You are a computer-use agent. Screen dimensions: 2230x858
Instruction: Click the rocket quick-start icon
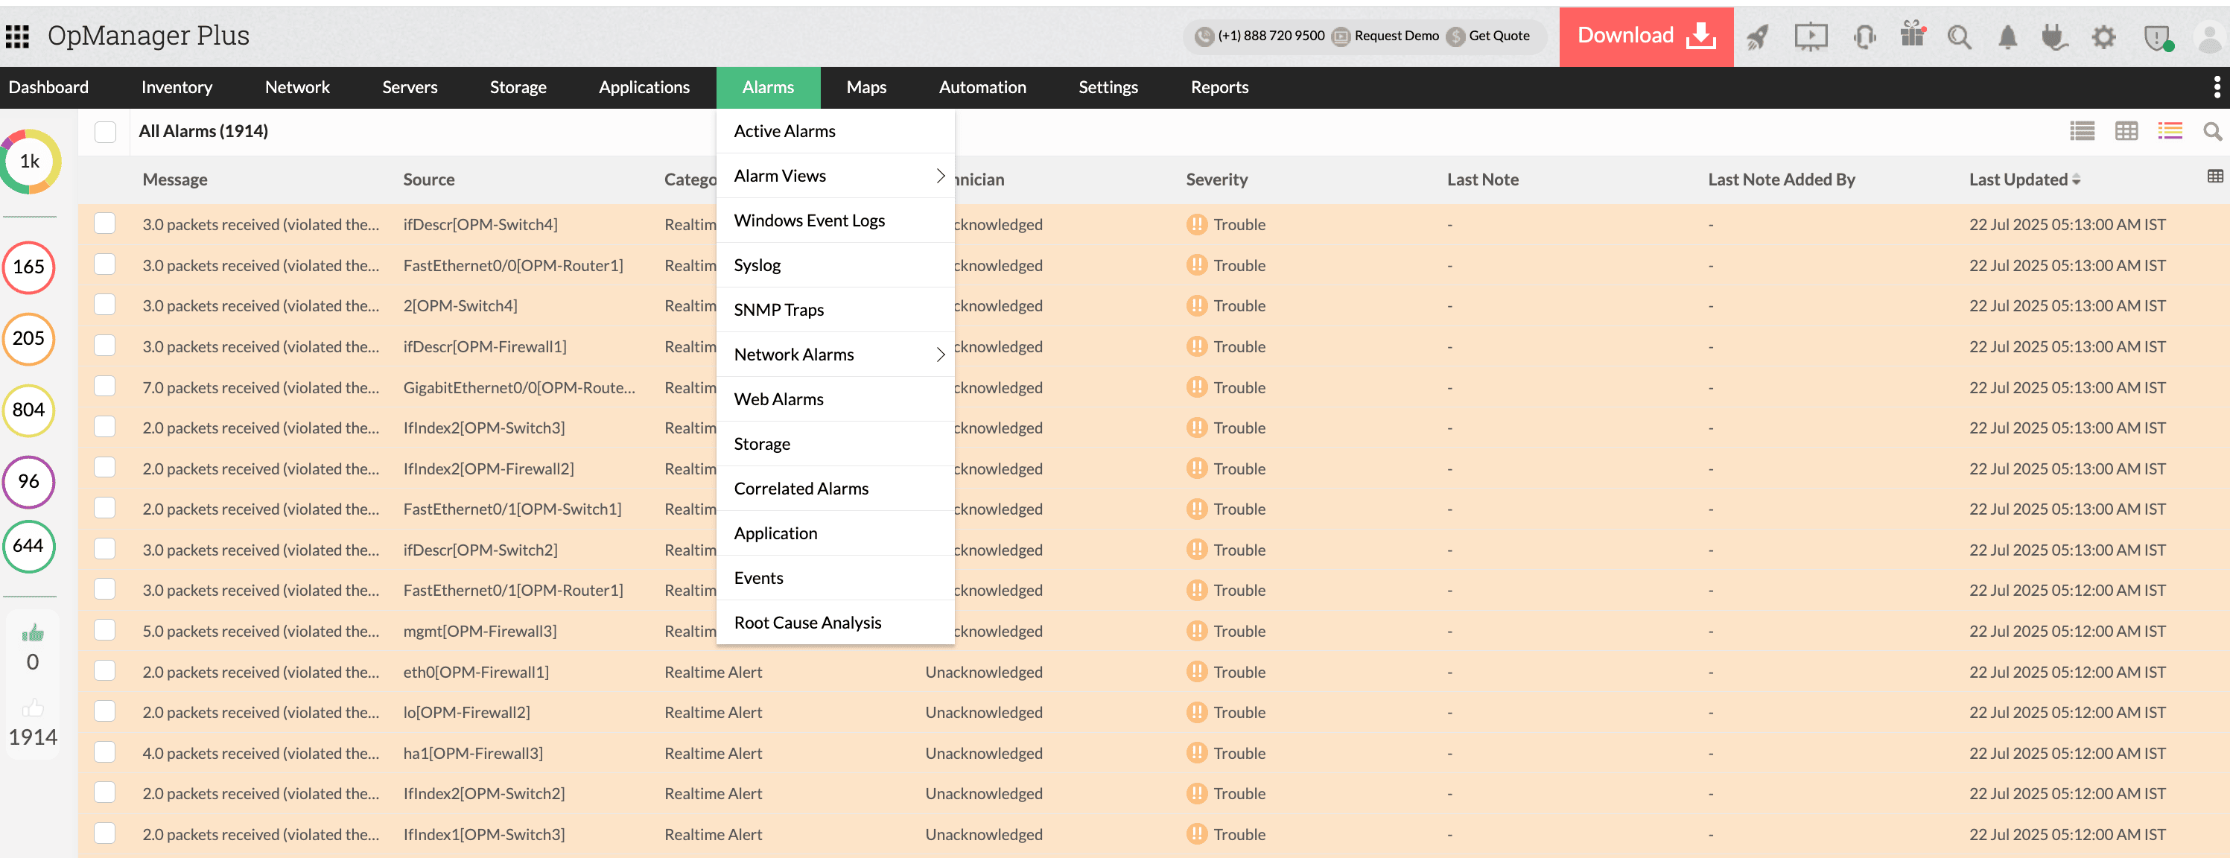(x=1757, y=36)
